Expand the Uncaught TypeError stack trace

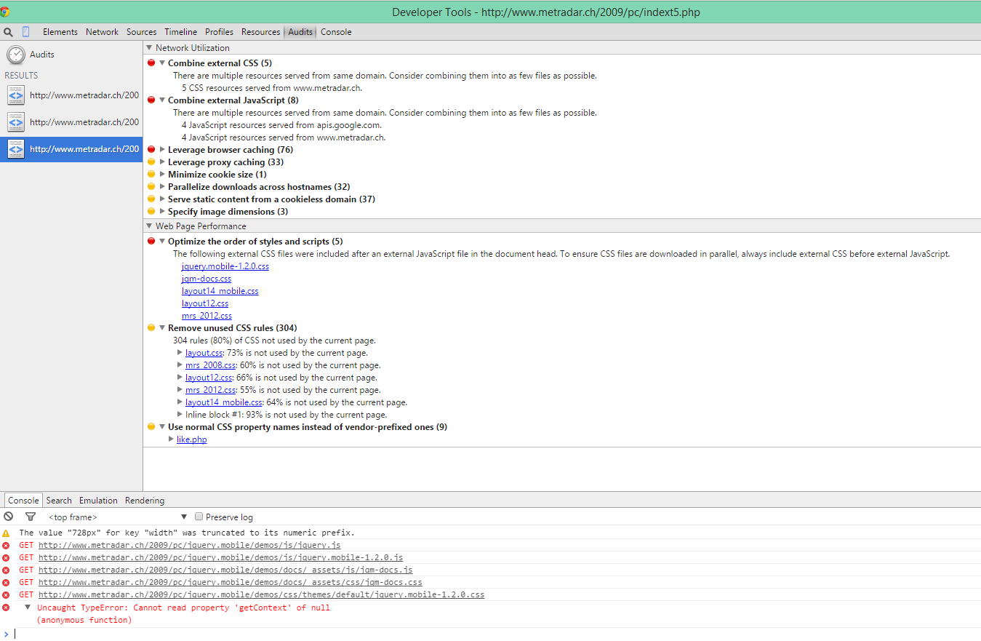tap(28, 608)
